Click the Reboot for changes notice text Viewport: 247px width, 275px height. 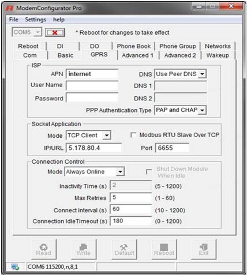(x=122, y=33)
